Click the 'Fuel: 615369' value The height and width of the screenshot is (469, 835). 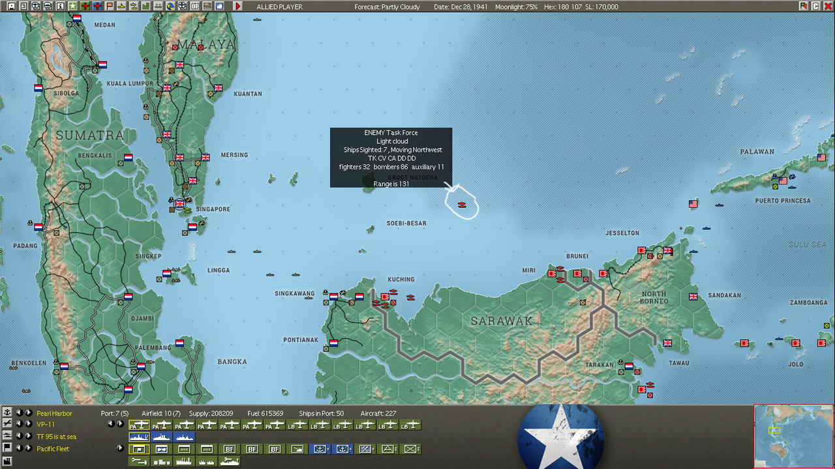(266, 413)
